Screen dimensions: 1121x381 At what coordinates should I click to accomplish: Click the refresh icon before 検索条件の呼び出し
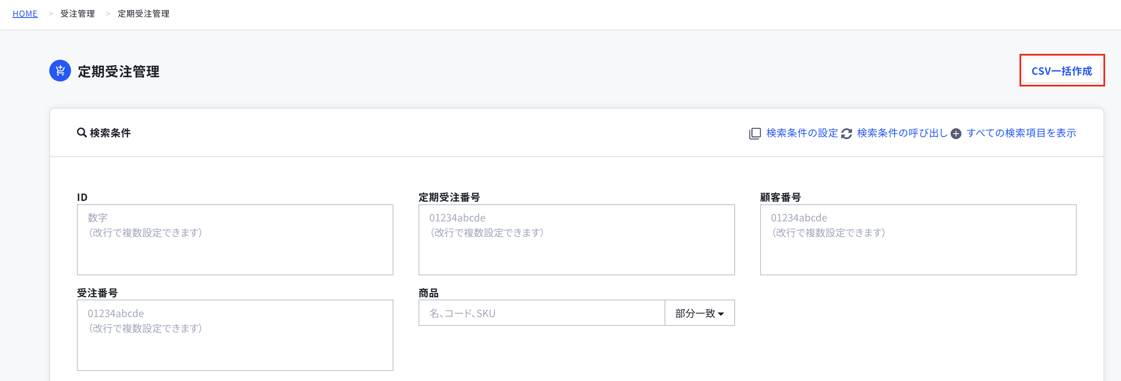coord(847,134)
